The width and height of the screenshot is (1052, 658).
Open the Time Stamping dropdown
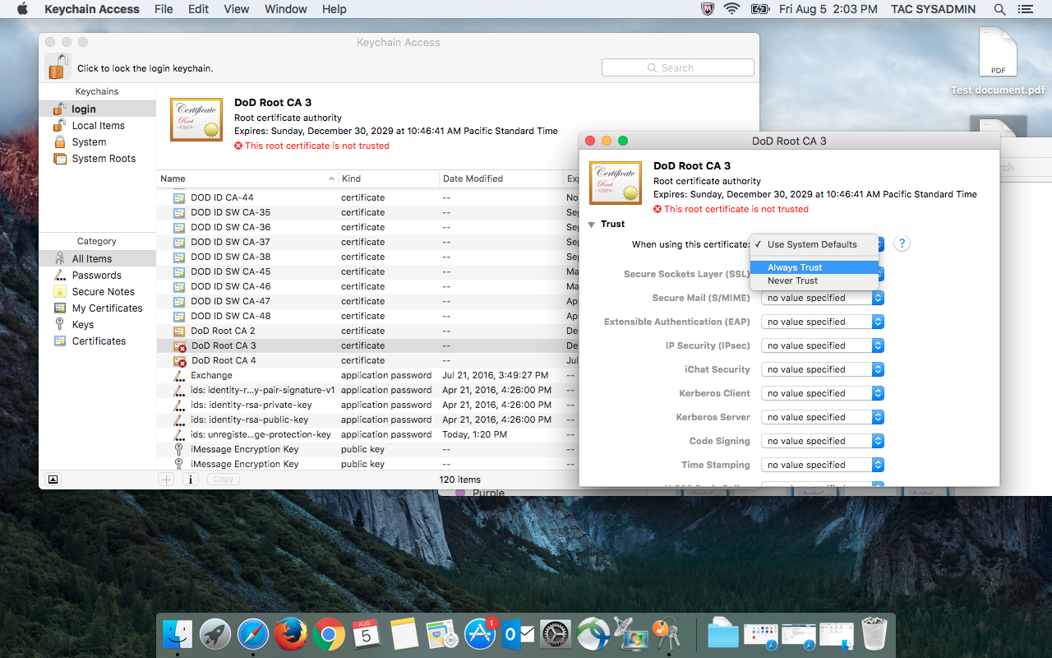click(x=823, y=465)
